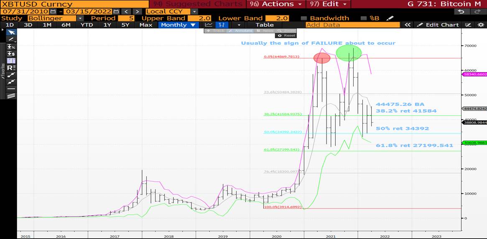This screenshot has width=487, height=239.
Task: Click the Annotate toggle button
Action: pyautogui.click(x=240, y=31)
